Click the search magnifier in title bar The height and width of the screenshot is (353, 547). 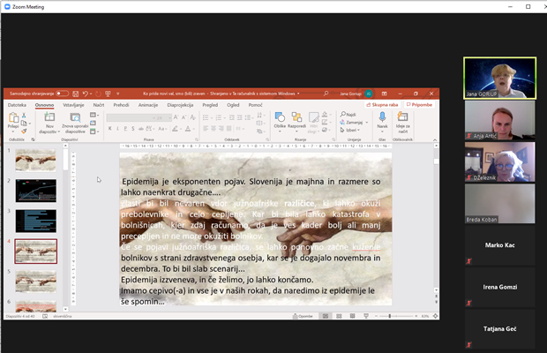click(326, 94)
